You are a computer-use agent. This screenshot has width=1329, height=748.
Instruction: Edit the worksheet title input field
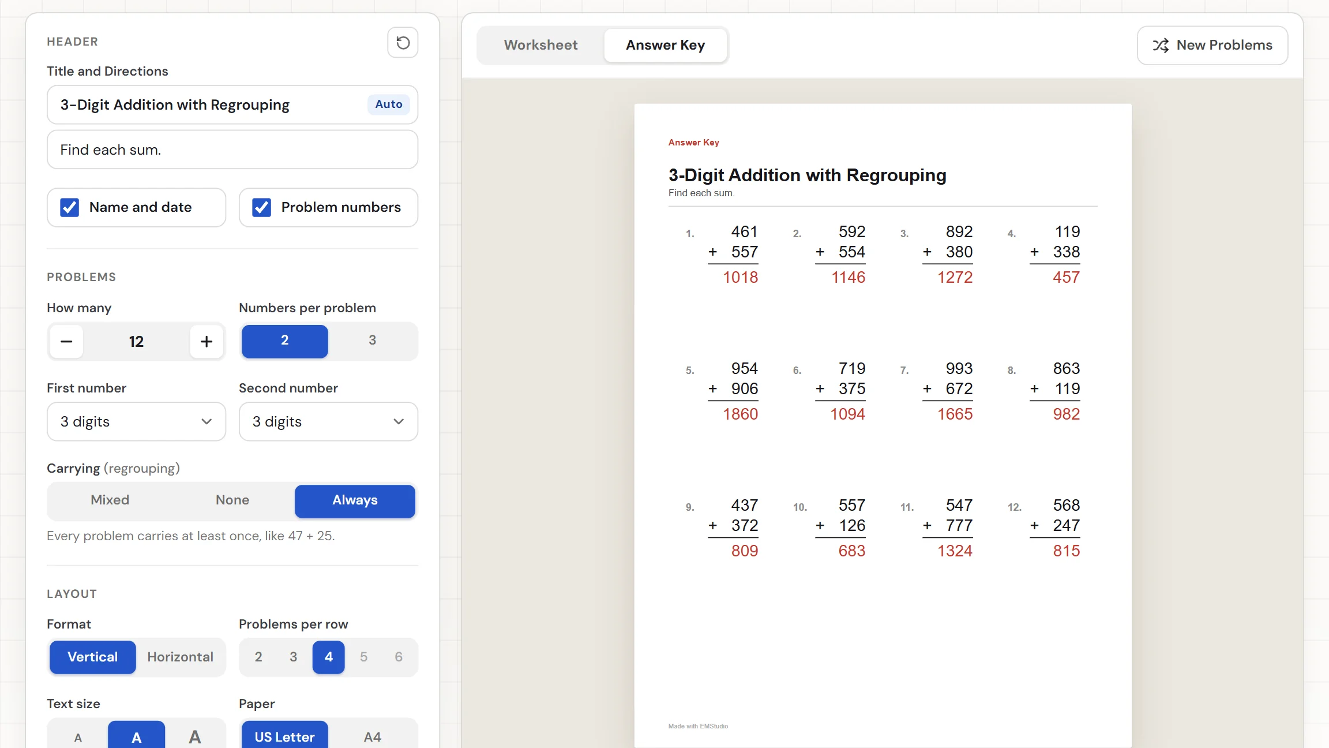tap(232, 104)
